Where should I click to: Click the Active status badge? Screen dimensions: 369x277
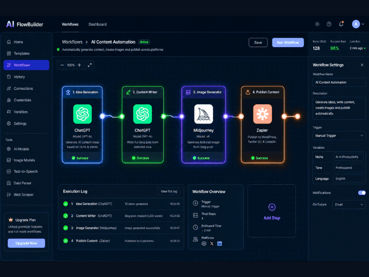[x=144, y=42]
